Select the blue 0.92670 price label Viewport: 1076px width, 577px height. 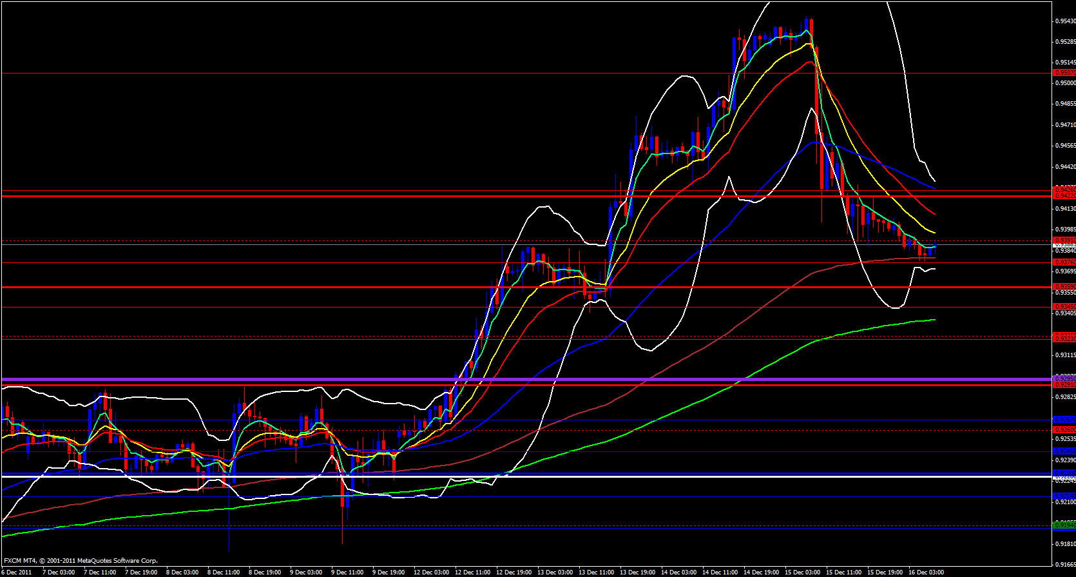1064,420
